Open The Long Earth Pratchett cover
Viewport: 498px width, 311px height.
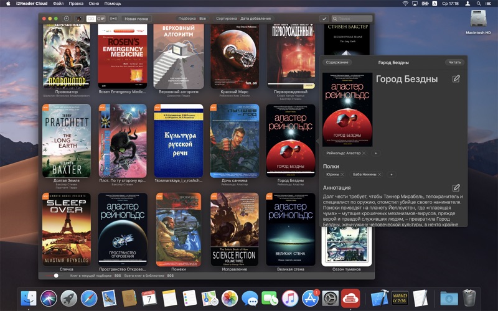tap(67, 141)
